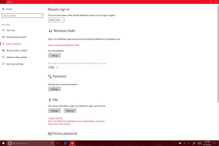Click the pen workspace icon in the tray
This screenshot has height=146, width=219.
pyautogui.click(x=194, y=143)
